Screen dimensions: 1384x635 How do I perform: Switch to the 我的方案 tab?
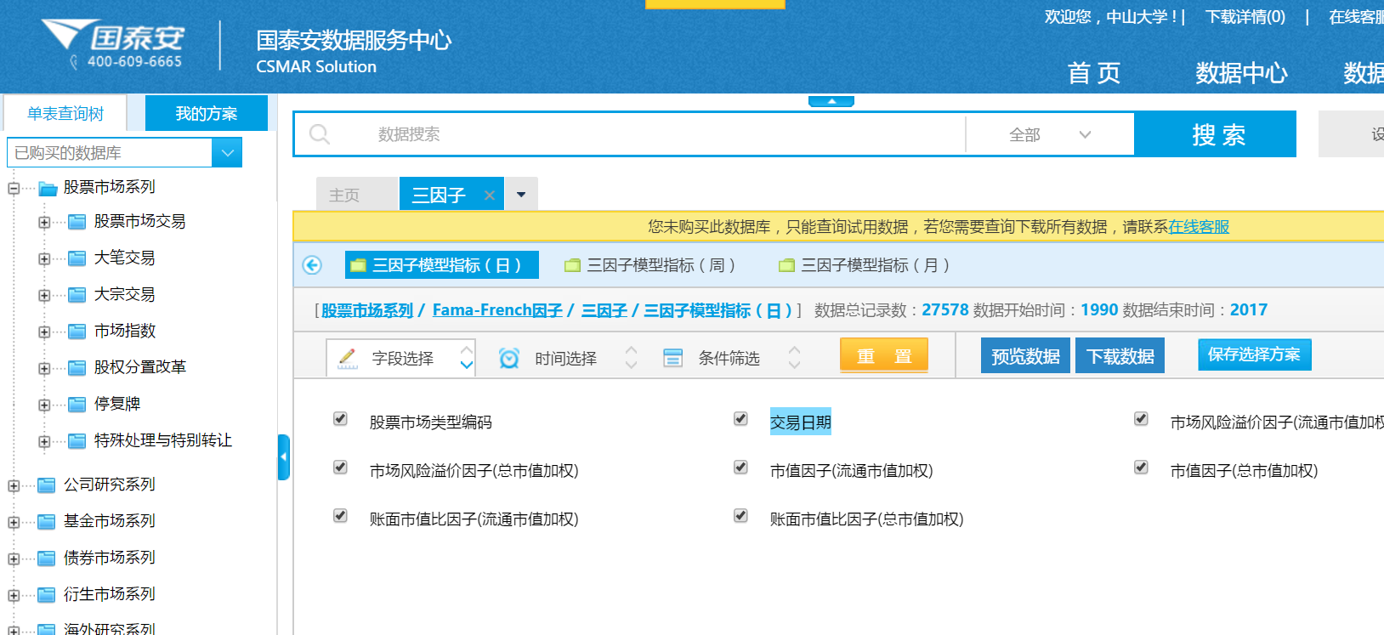[x=207, y=113]
